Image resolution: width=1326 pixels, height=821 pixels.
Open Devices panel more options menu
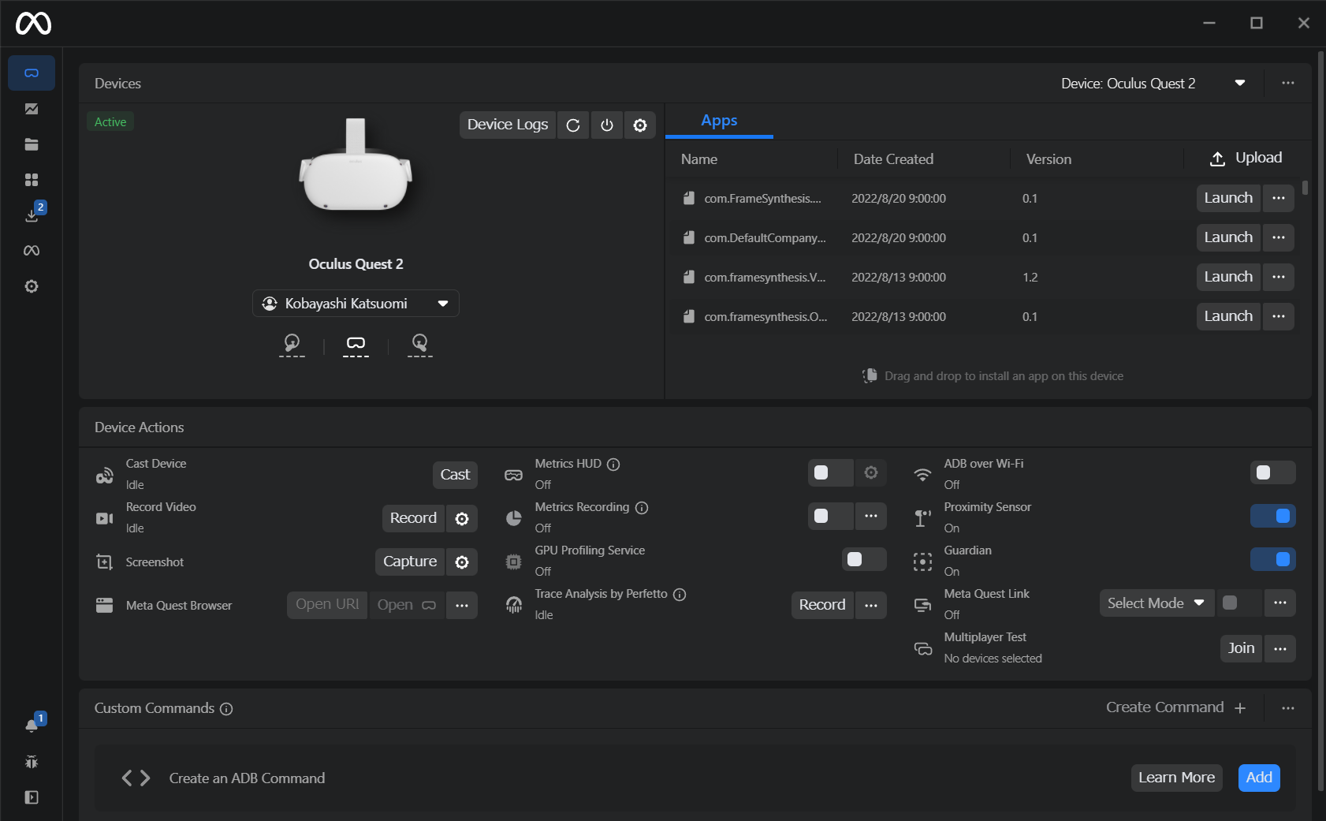point(1288,83)
